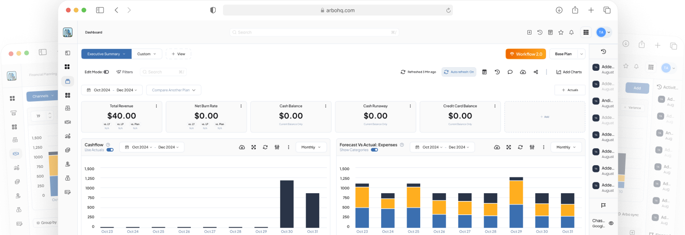Viewport: 685px width, 235px height.
Task: Open the highlighted briefcase icon in left sidebar
Action: click(x=68, y=81)
